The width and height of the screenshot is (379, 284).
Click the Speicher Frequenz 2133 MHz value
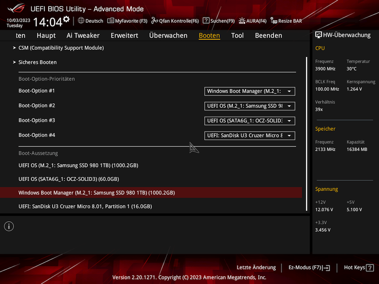coord(325,149)
